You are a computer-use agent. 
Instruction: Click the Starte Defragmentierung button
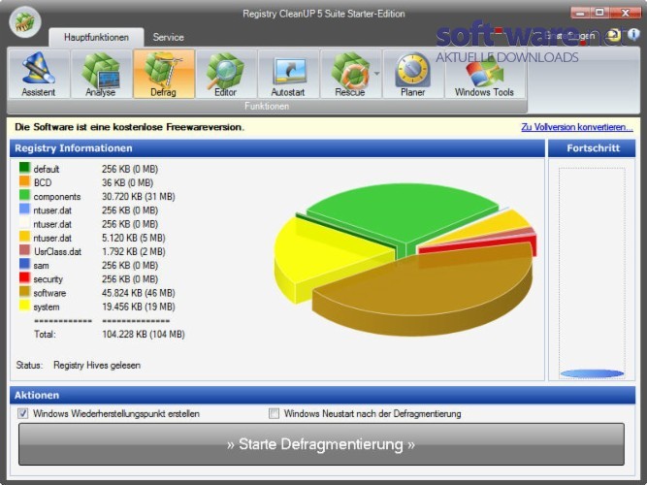click(x=321, y=444)
